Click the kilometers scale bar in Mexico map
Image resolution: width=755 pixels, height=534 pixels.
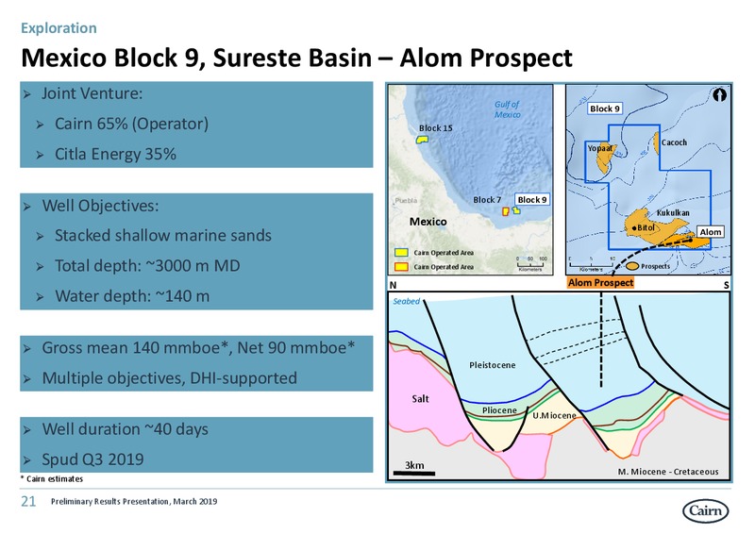tap(530, 263)
